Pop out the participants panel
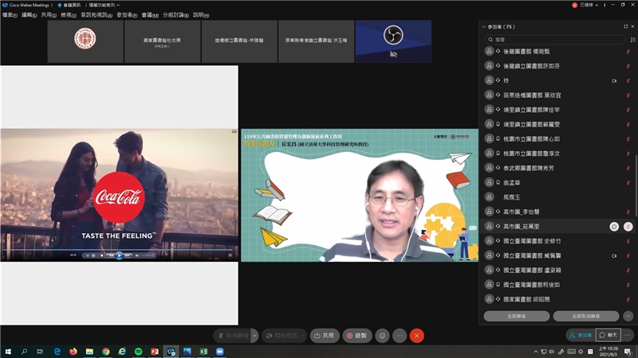The width and height of the screenshot is (638, 358). [625, 26]
